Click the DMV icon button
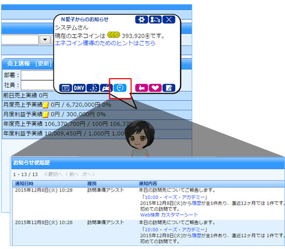285x249 pixels. coord(79,88)
